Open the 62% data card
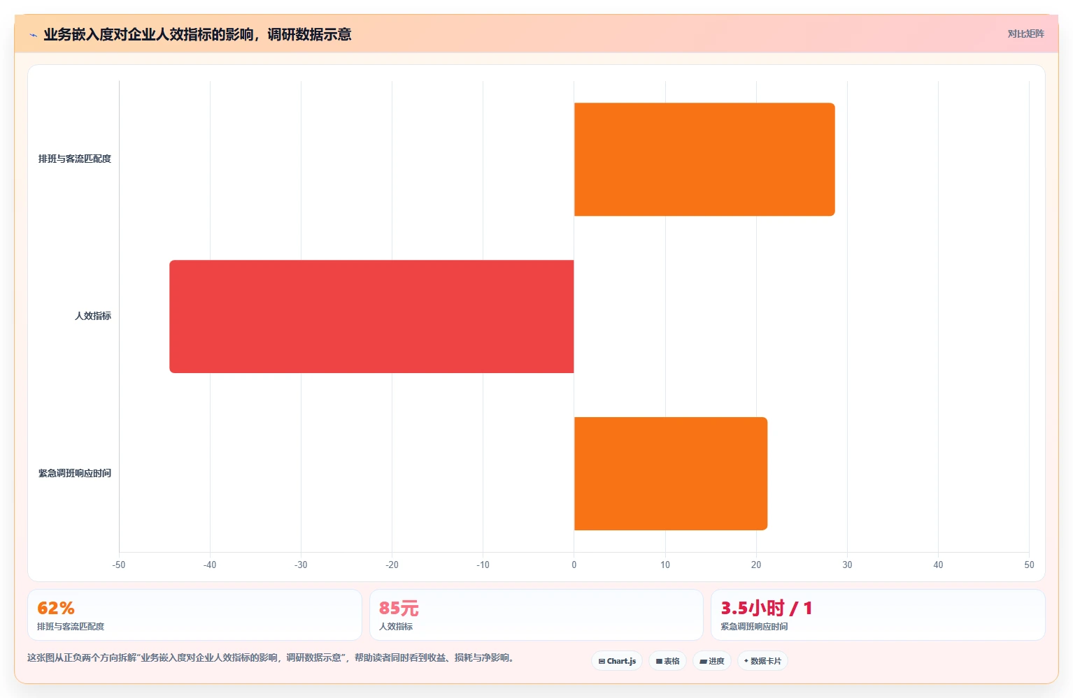The image size is (1073, 698). tap(194, 615)
